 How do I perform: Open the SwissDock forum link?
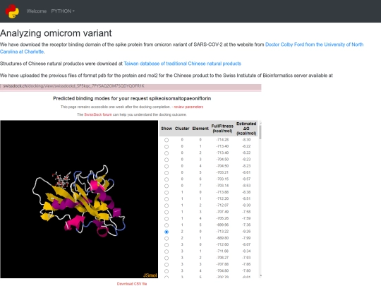pos(98,114)
